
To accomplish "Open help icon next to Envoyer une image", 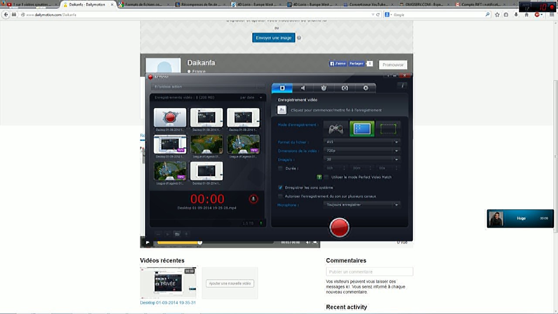I will coord(299,38).
